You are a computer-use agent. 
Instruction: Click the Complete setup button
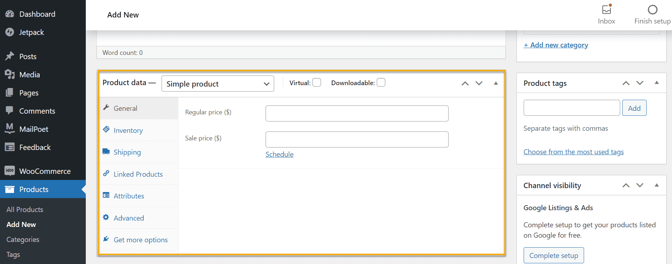pos(554,255)
